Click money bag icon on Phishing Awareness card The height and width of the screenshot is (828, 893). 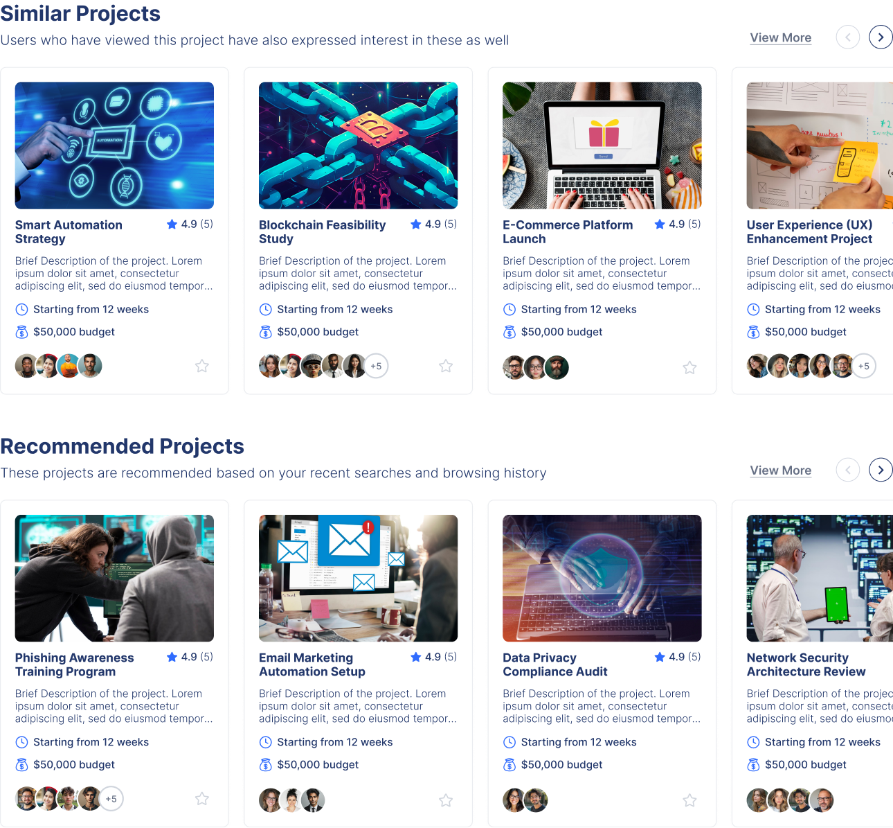pos(21,765)
